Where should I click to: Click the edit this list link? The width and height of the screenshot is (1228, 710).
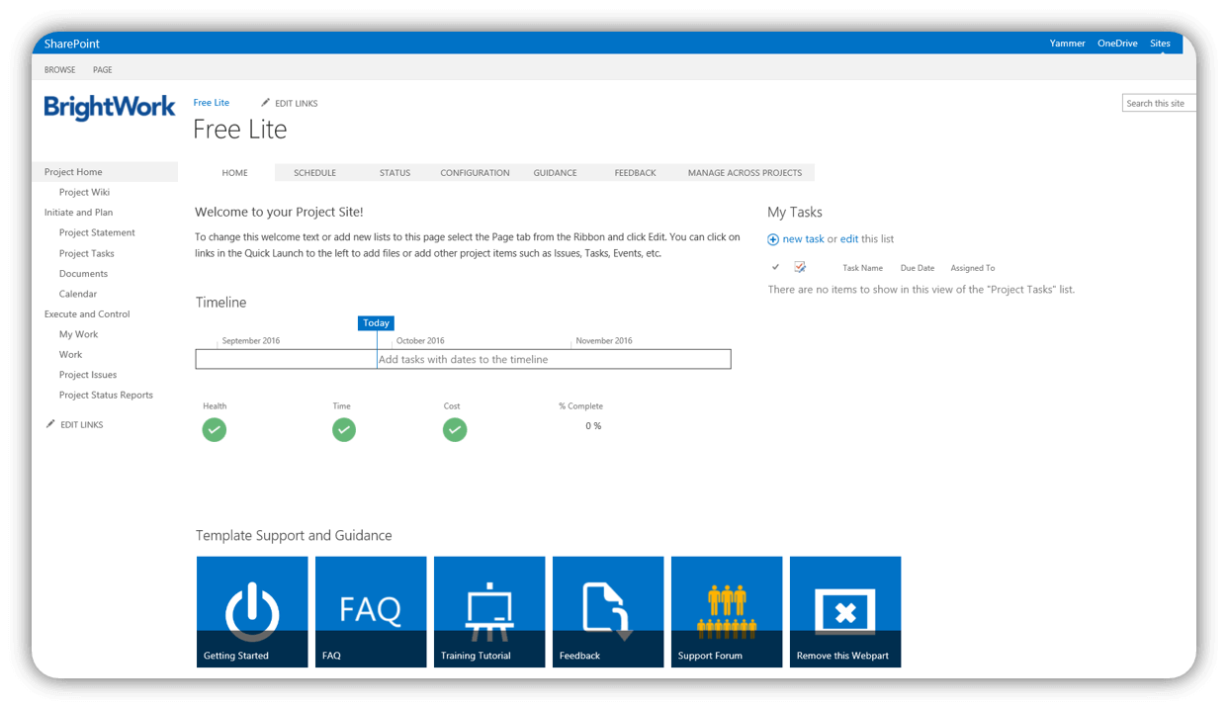849,239
